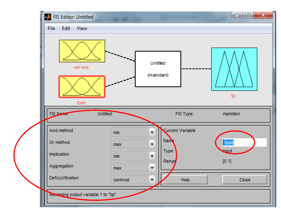This screenshot has width=281, height=213.
Task: Click the Close button in the panel
Action: 245,180
